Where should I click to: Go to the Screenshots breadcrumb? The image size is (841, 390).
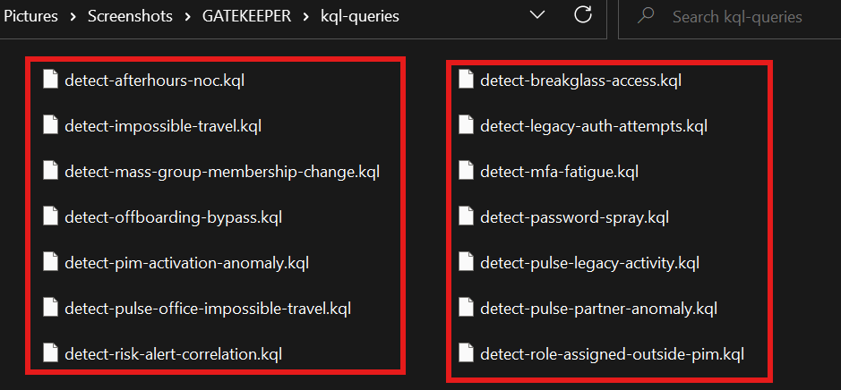[x=132, y=17]
